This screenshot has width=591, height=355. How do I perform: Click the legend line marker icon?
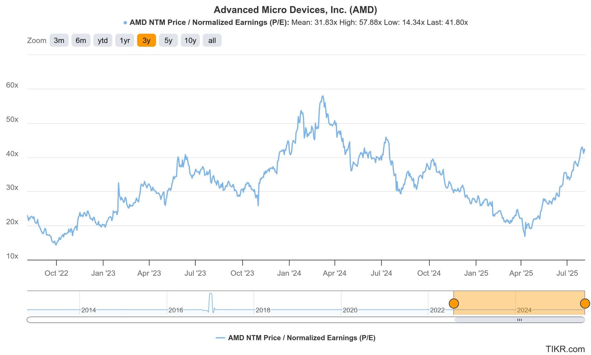click(x=220, y=338)
